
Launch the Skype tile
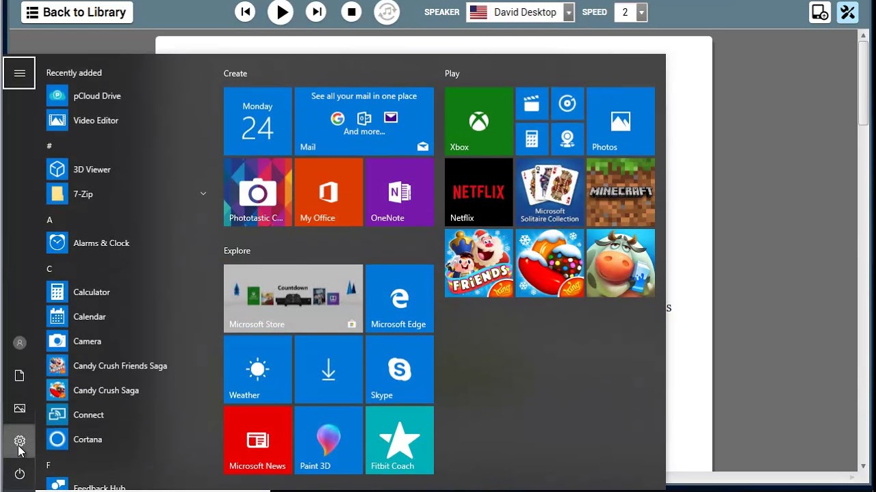(400, 370)
